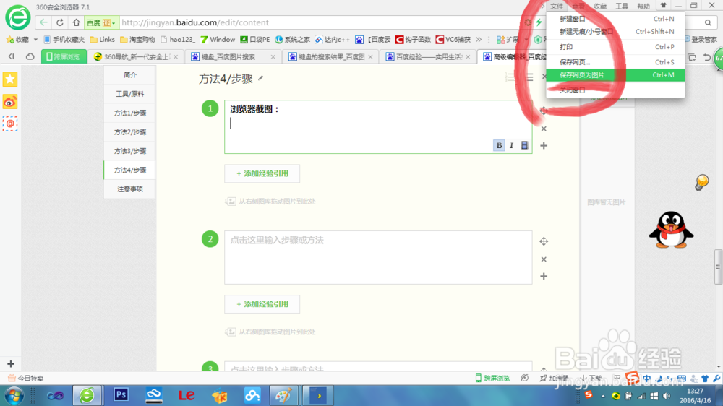Click sidebar yellow star favorites icon
This screenshot has height=406, width=723.
(10, 79)
